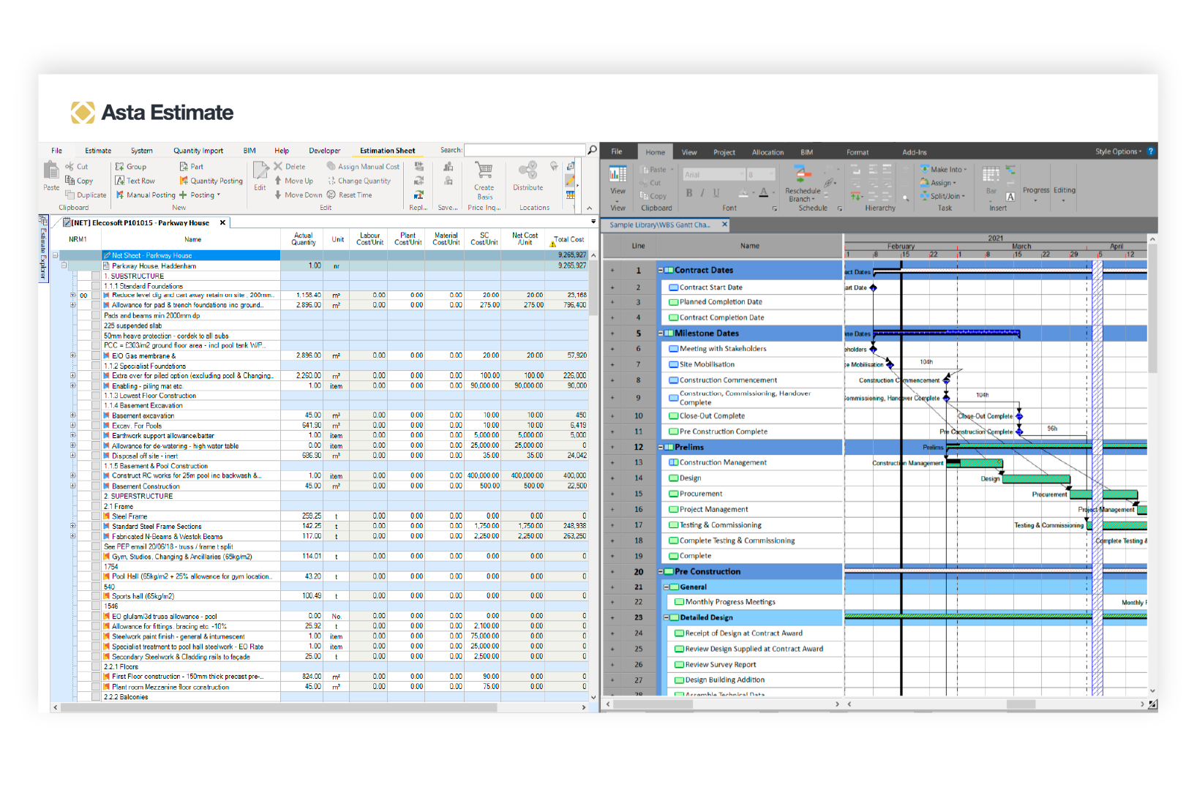Click the Edit pencil-page icon

(x=260, y=171)
